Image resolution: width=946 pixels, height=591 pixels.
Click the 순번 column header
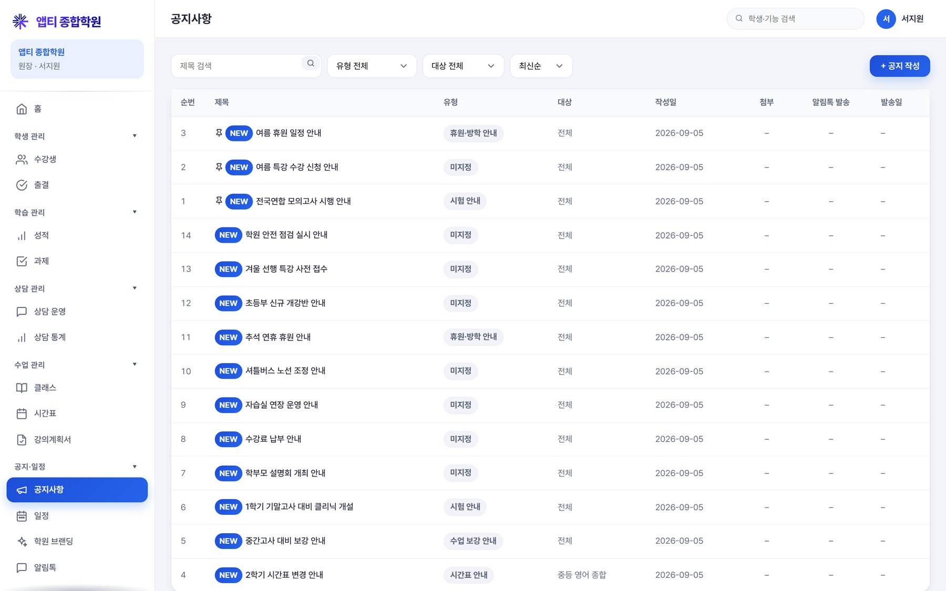click(x=188, y=102)
